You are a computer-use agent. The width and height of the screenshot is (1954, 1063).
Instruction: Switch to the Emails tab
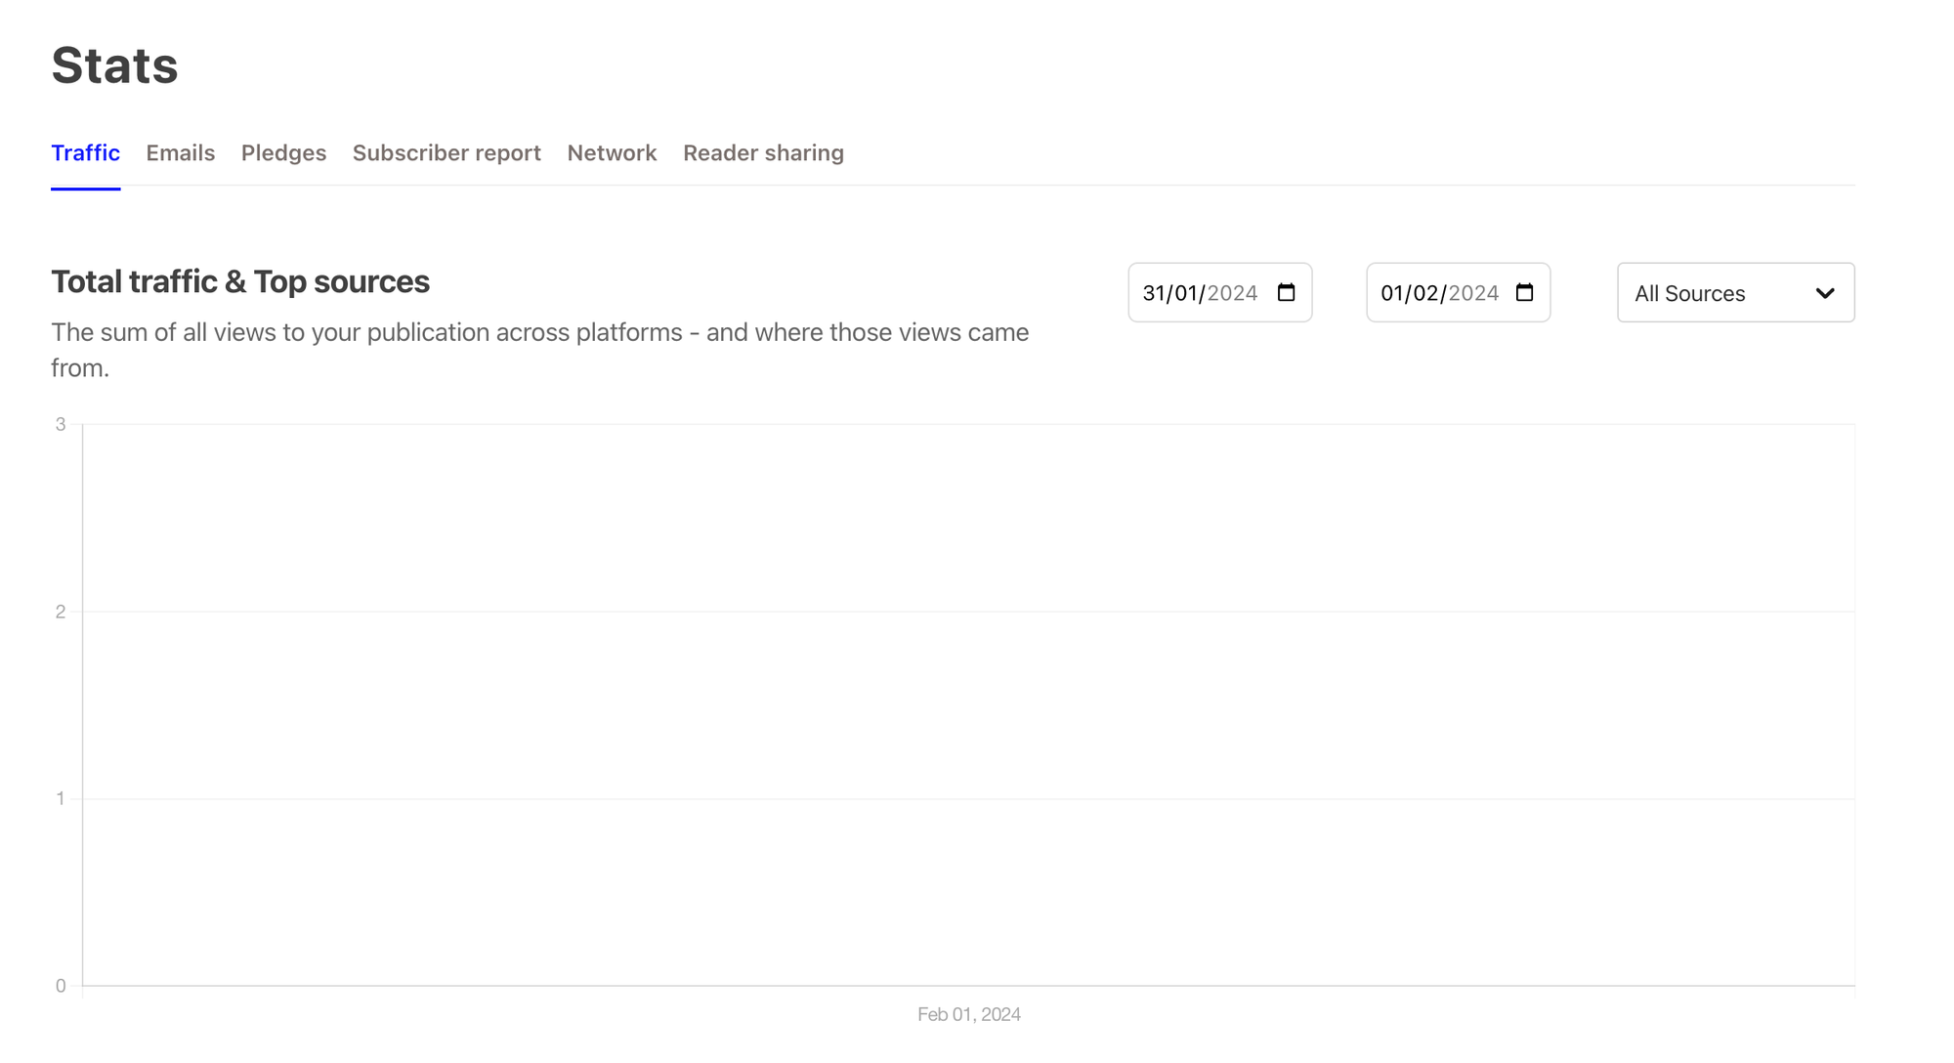[x=181, y=153]
